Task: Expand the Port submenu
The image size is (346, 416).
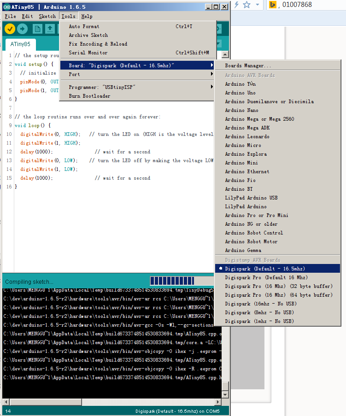Action: 137,74
